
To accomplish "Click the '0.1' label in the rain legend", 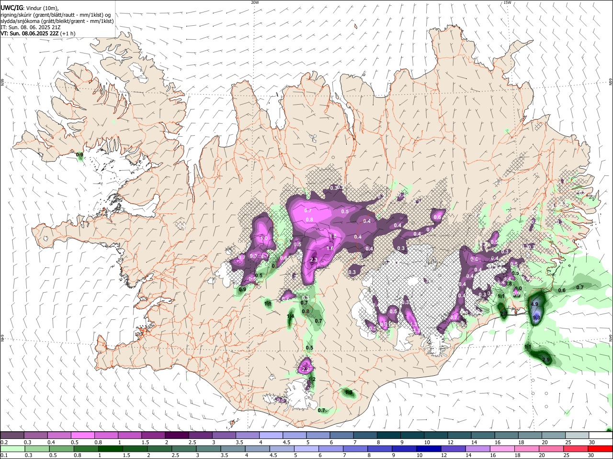I will [x=4, y=455].
